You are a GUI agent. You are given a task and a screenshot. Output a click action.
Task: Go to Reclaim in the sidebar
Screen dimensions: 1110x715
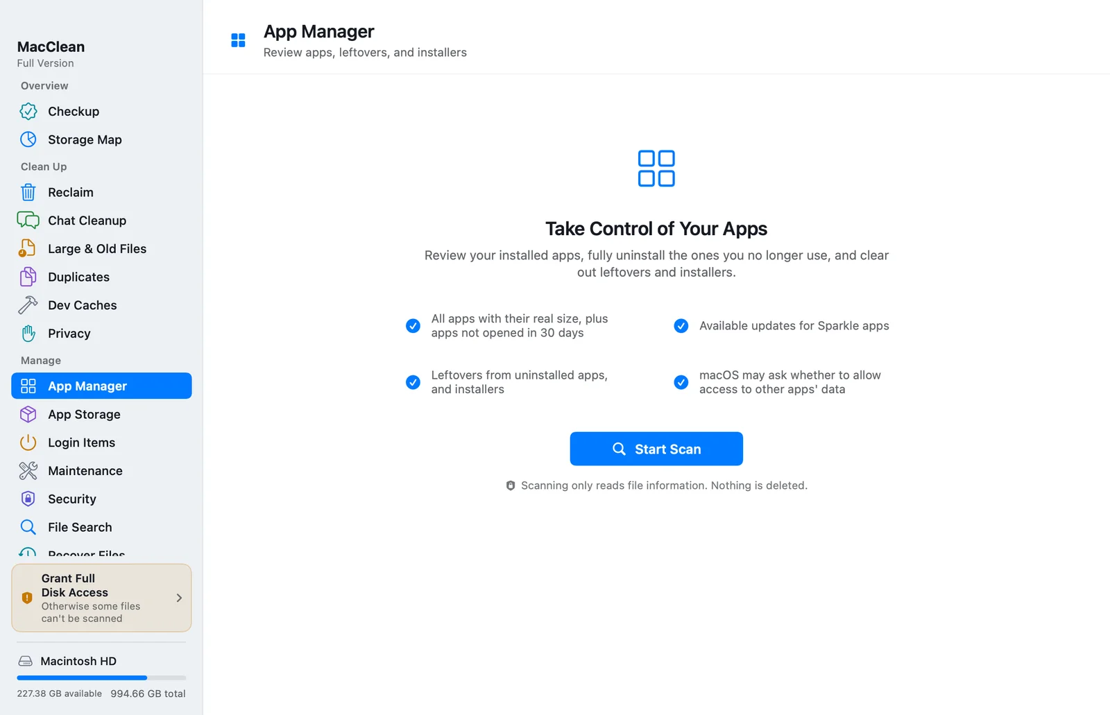[101, 192]
